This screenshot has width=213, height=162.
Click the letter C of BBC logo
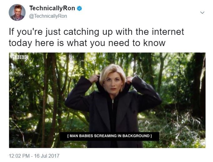(x=27, y=57)
